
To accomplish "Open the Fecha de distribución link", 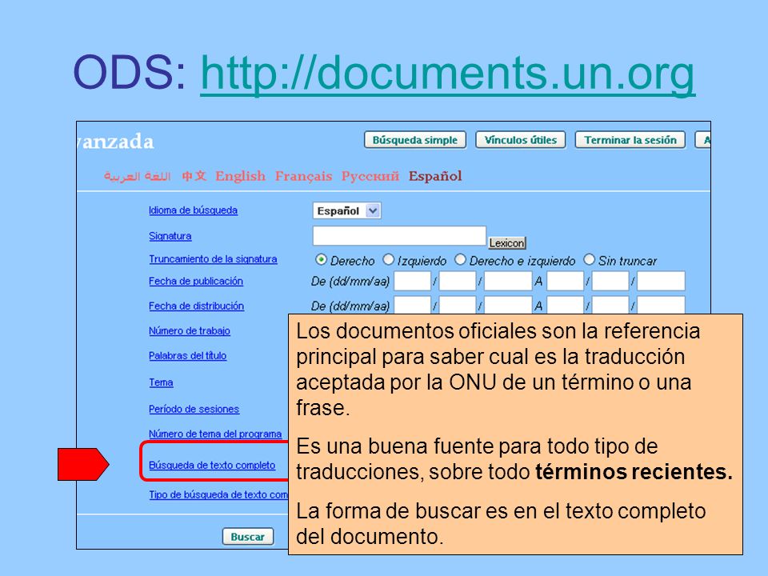I will (197, 306).
